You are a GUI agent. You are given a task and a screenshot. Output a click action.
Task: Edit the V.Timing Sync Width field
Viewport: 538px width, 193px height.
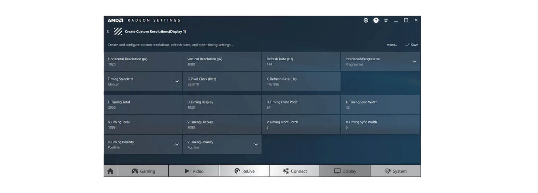[x=380, y=125]
